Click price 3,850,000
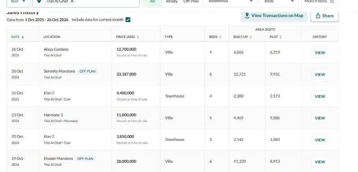This screenshot has width=358, height=172. pyautogui.click(x=125, y=137)
